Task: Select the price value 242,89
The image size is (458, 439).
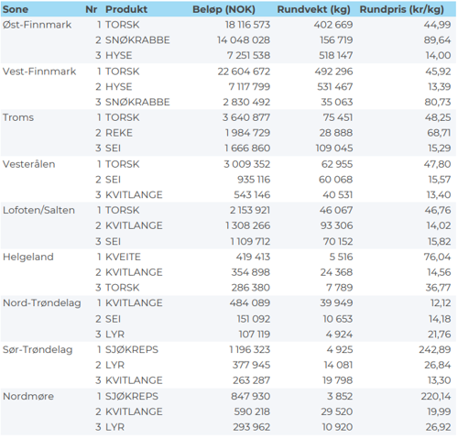Action: [435, 349]
